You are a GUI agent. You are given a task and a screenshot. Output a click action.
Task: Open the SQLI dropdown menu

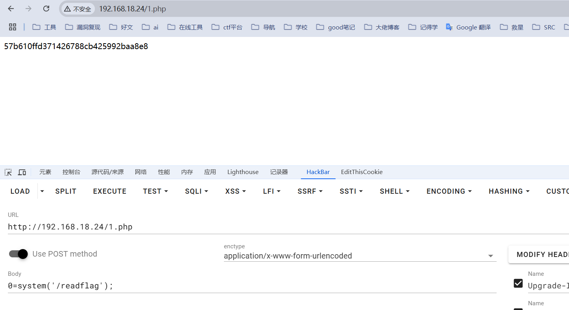(196, 191)
